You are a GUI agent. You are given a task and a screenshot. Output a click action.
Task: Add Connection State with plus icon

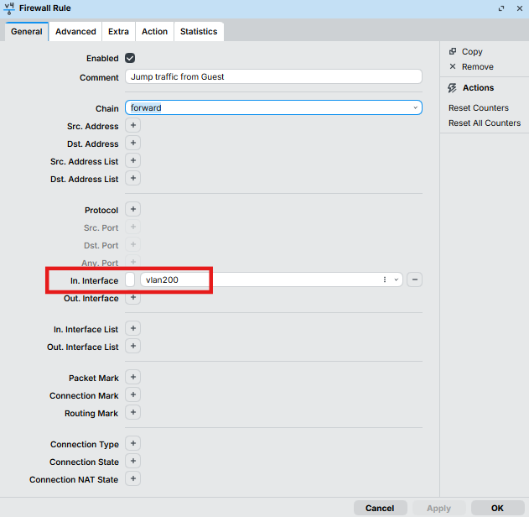[133, 461]
